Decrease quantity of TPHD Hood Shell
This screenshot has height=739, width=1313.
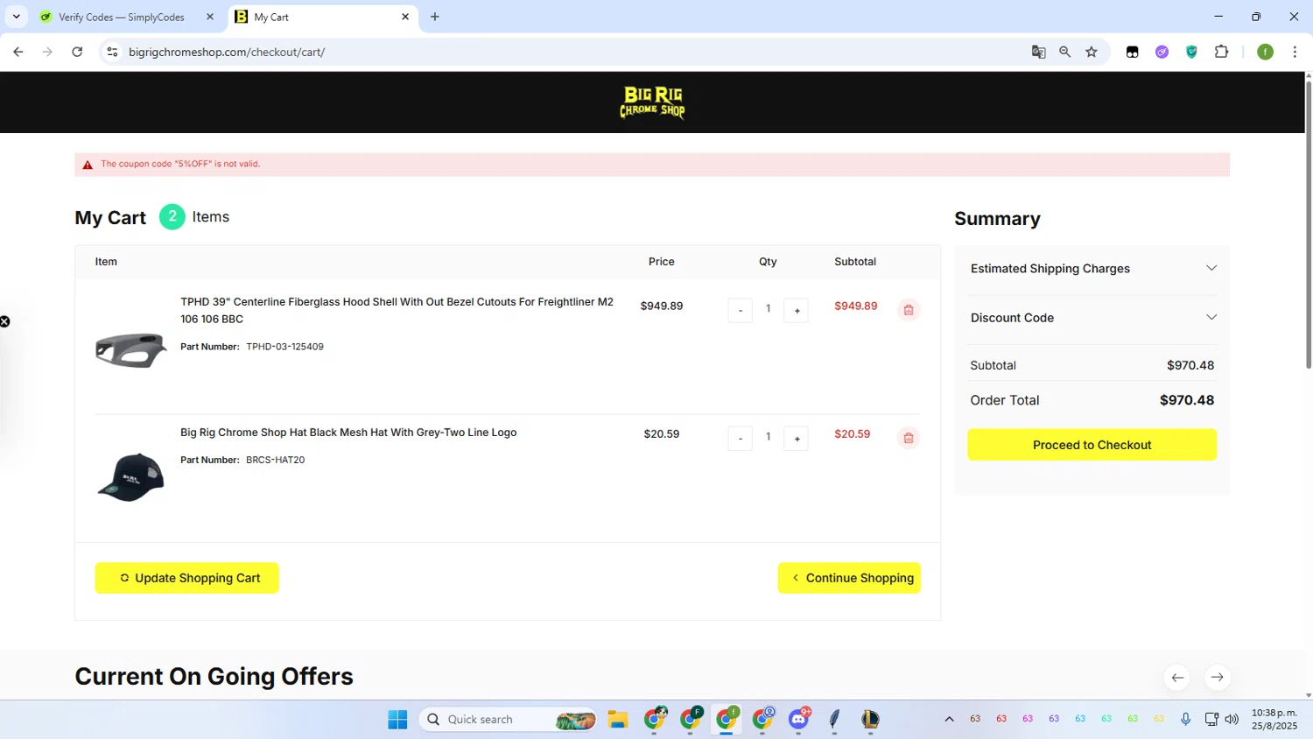[741, 310]
